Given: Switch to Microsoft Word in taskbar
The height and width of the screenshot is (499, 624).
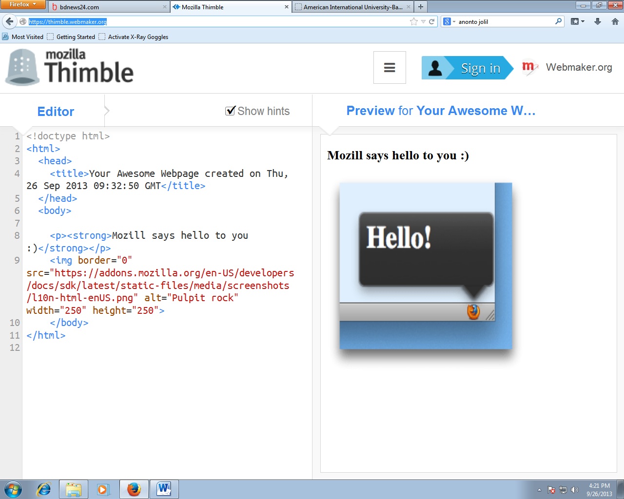Looking at the screenshot, I should pyautogui.click(x=164, y=489).
